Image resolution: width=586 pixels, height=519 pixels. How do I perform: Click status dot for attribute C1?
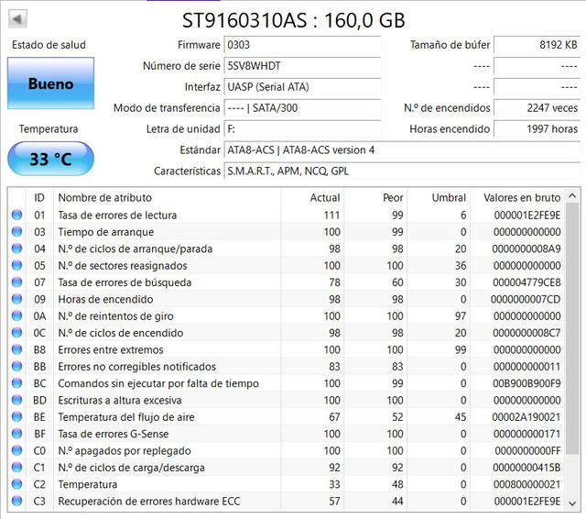tap(16, 468)
